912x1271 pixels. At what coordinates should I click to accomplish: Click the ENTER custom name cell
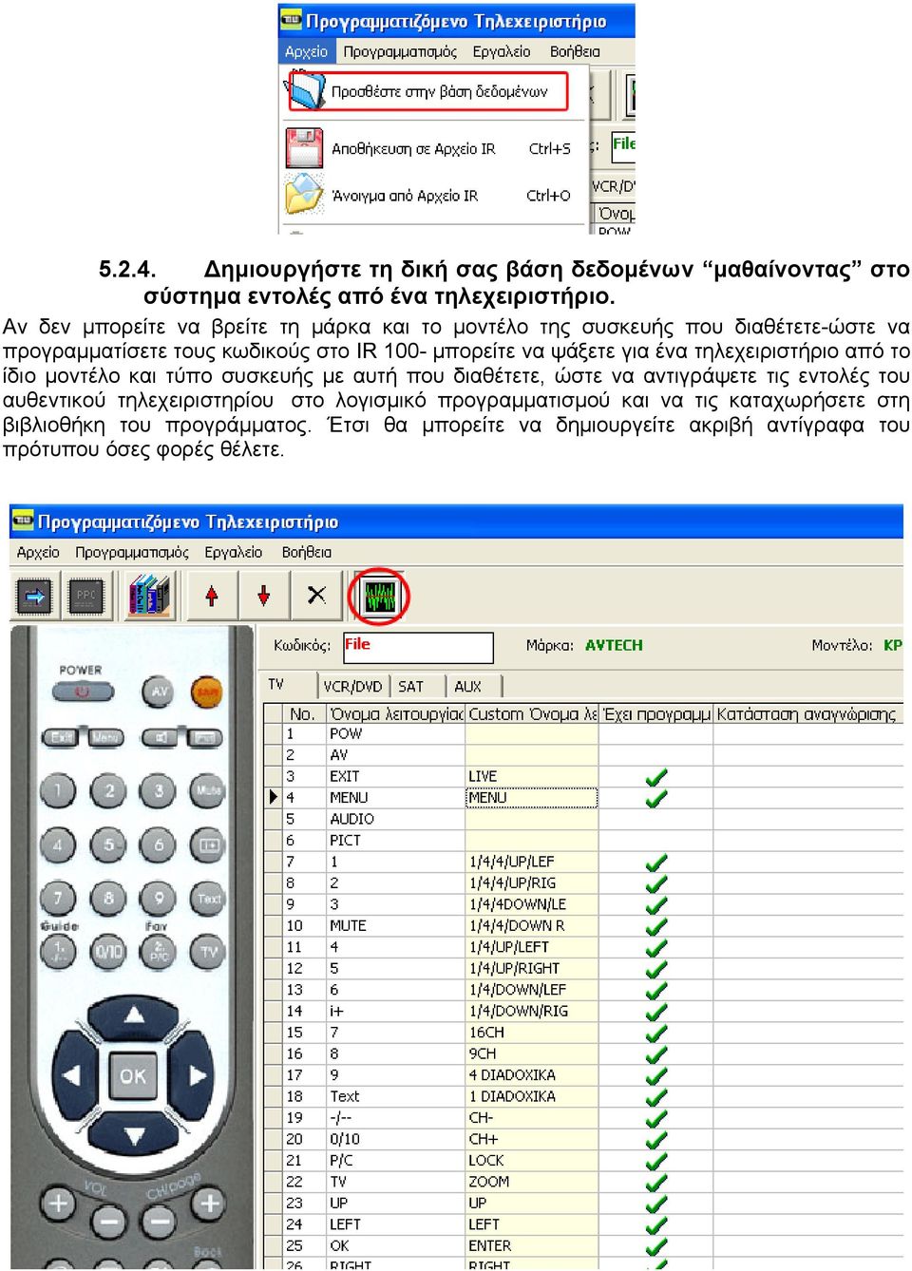coord(532,1245)
